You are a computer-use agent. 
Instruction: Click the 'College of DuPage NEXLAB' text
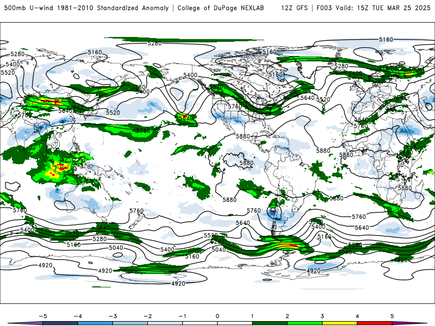221,8
